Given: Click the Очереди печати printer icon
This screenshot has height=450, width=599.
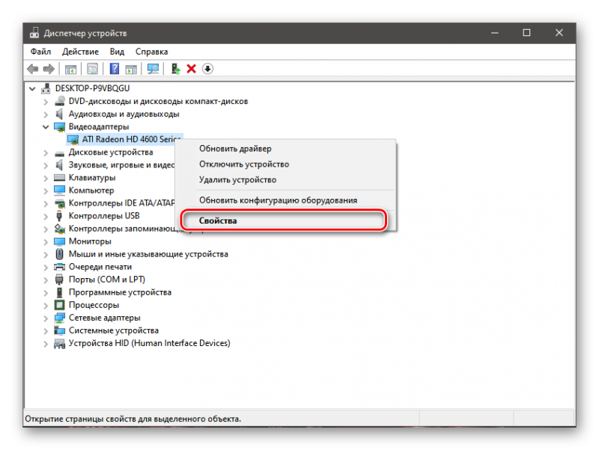Looking at the screenshot, I should (60, 267).
